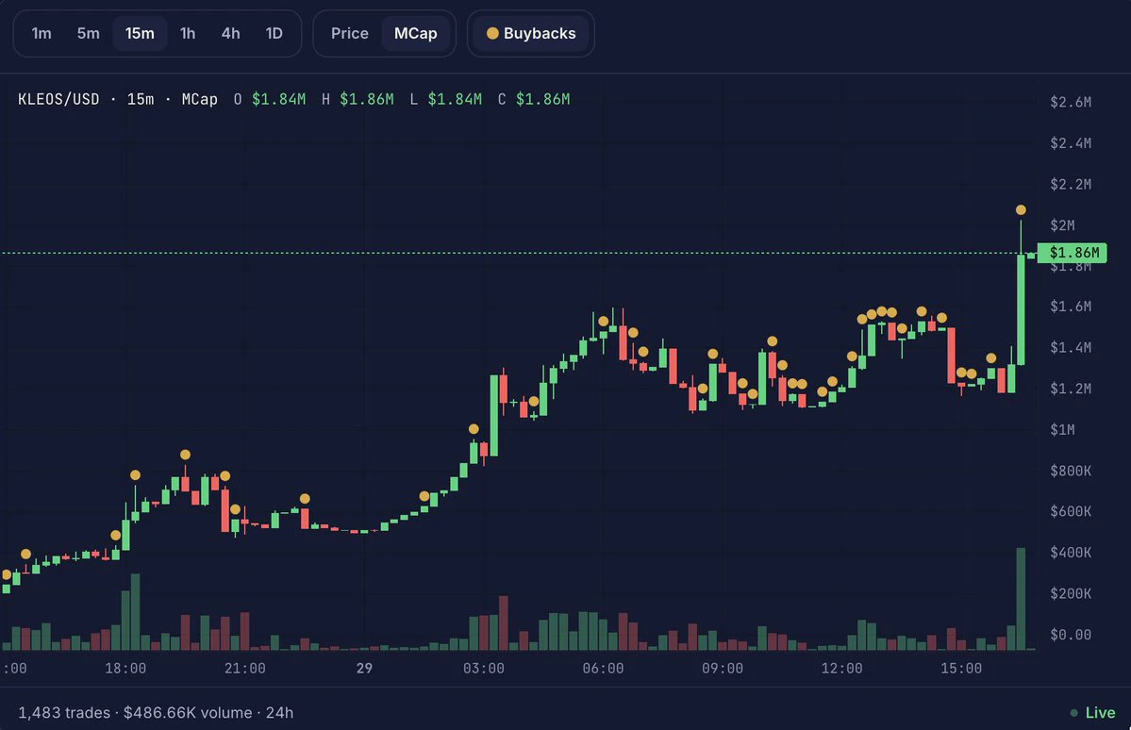Click the bold 29 date label
Screen dimensions: 1131x730
coord(364,669)
